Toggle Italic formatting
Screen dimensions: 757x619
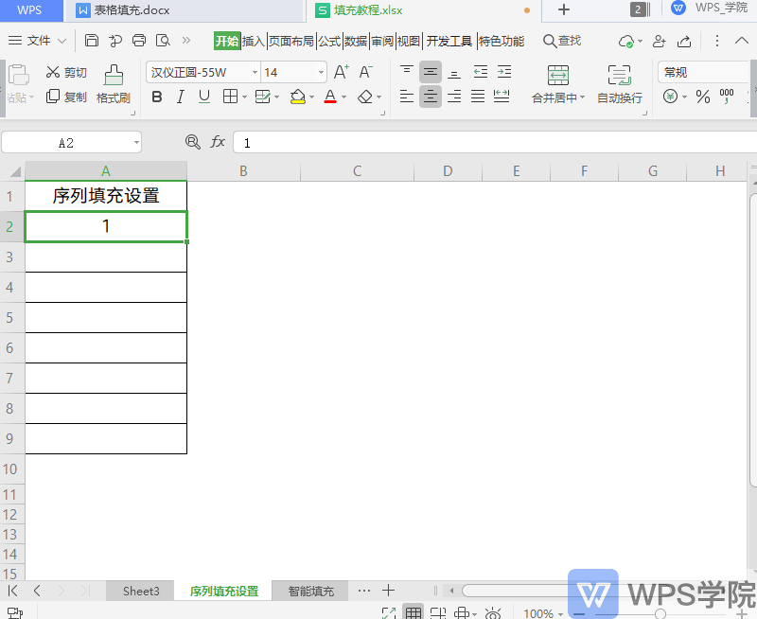click(x=181, y=97)
